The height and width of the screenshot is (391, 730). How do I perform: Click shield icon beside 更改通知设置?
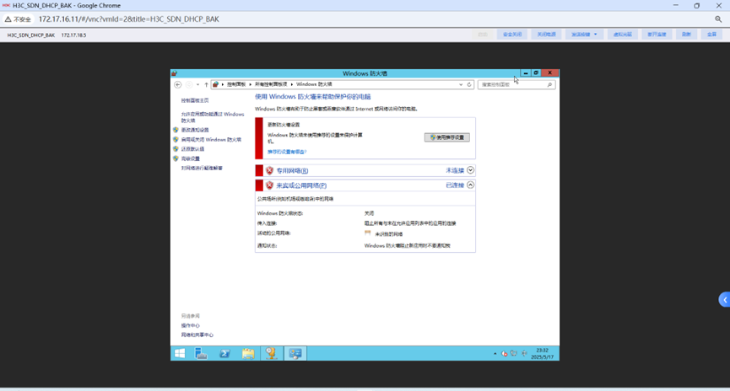176,130
